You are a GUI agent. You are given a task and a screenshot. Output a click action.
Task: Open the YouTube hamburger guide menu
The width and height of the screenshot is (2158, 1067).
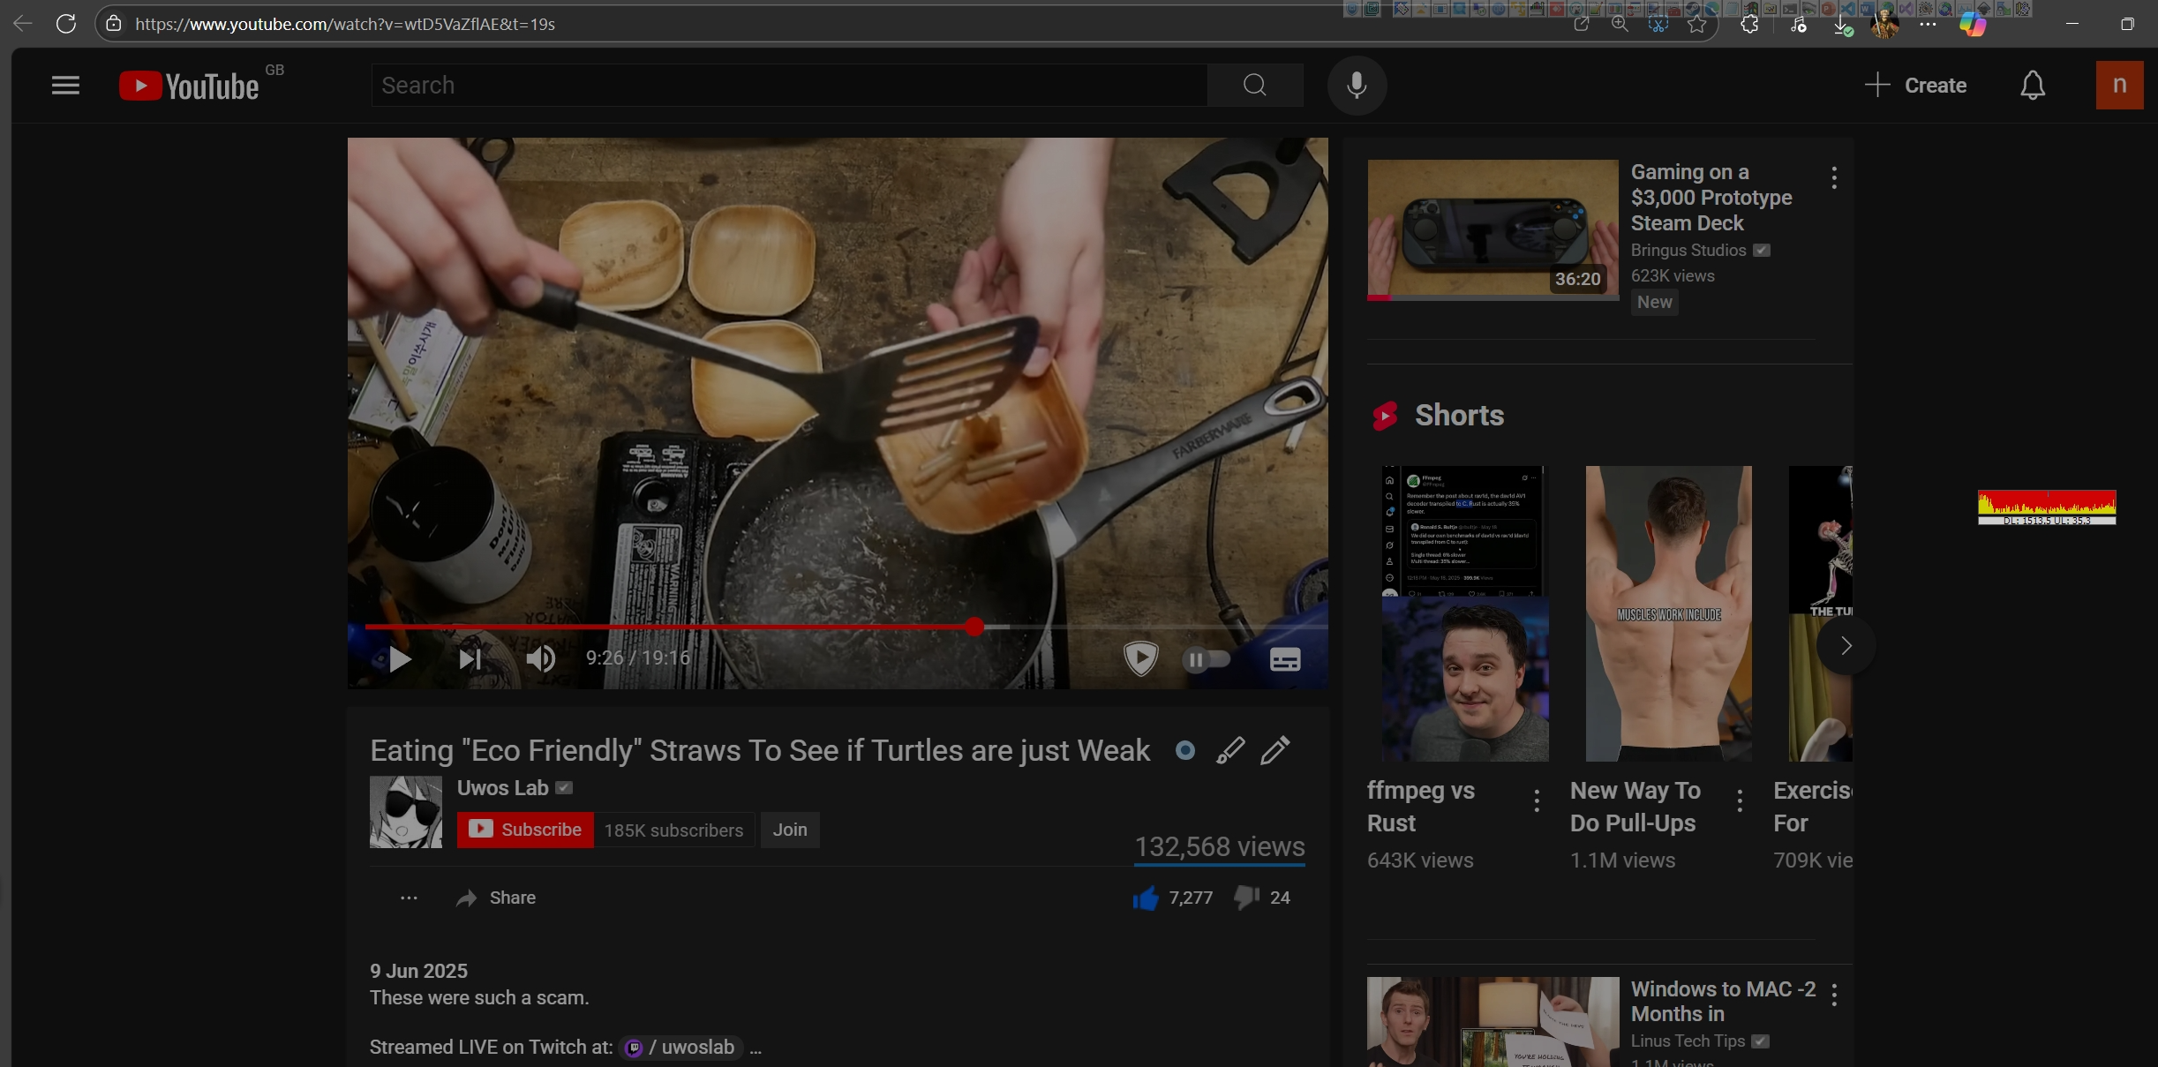(x=65, y=86)
